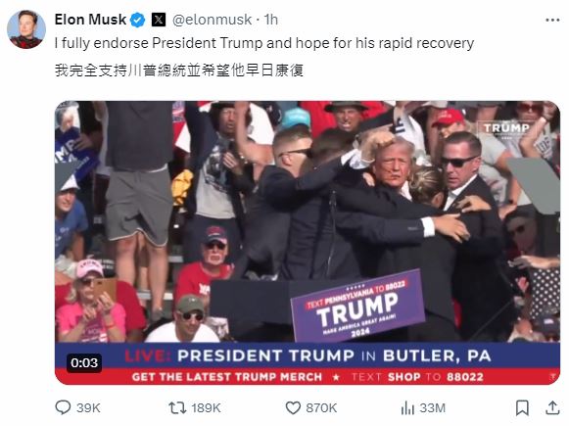Click the Chinese translated text line
Image resolution: width=569 pixels, height=426 pixels.
click(x=179, y=71)
